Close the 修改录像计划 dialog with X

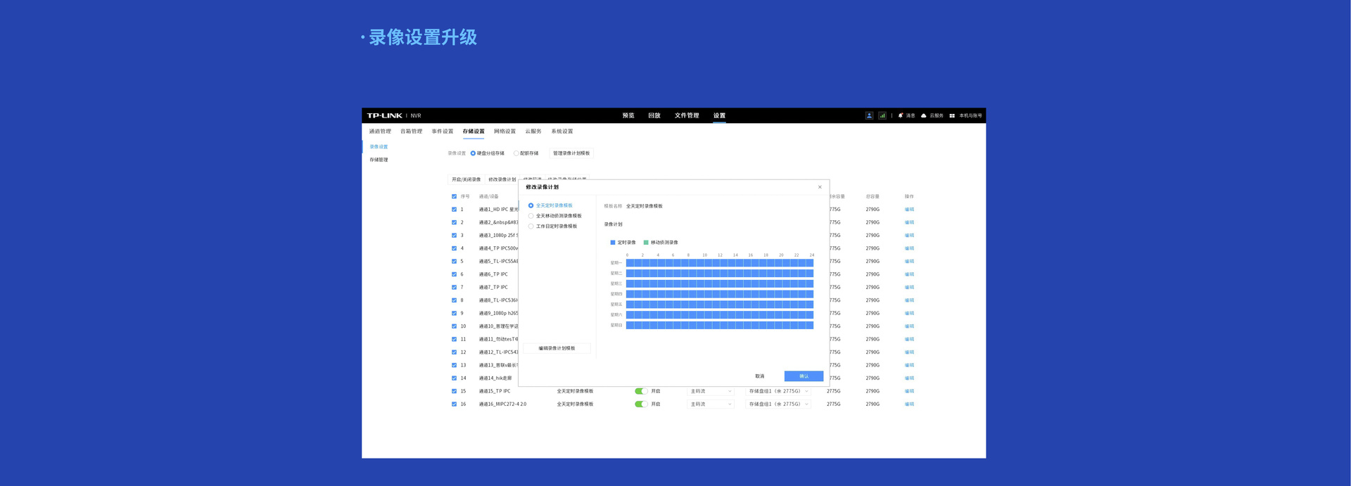coord(820,187)
